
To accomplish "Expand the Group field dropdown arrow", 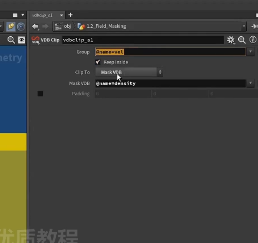I will pos(250,52).
